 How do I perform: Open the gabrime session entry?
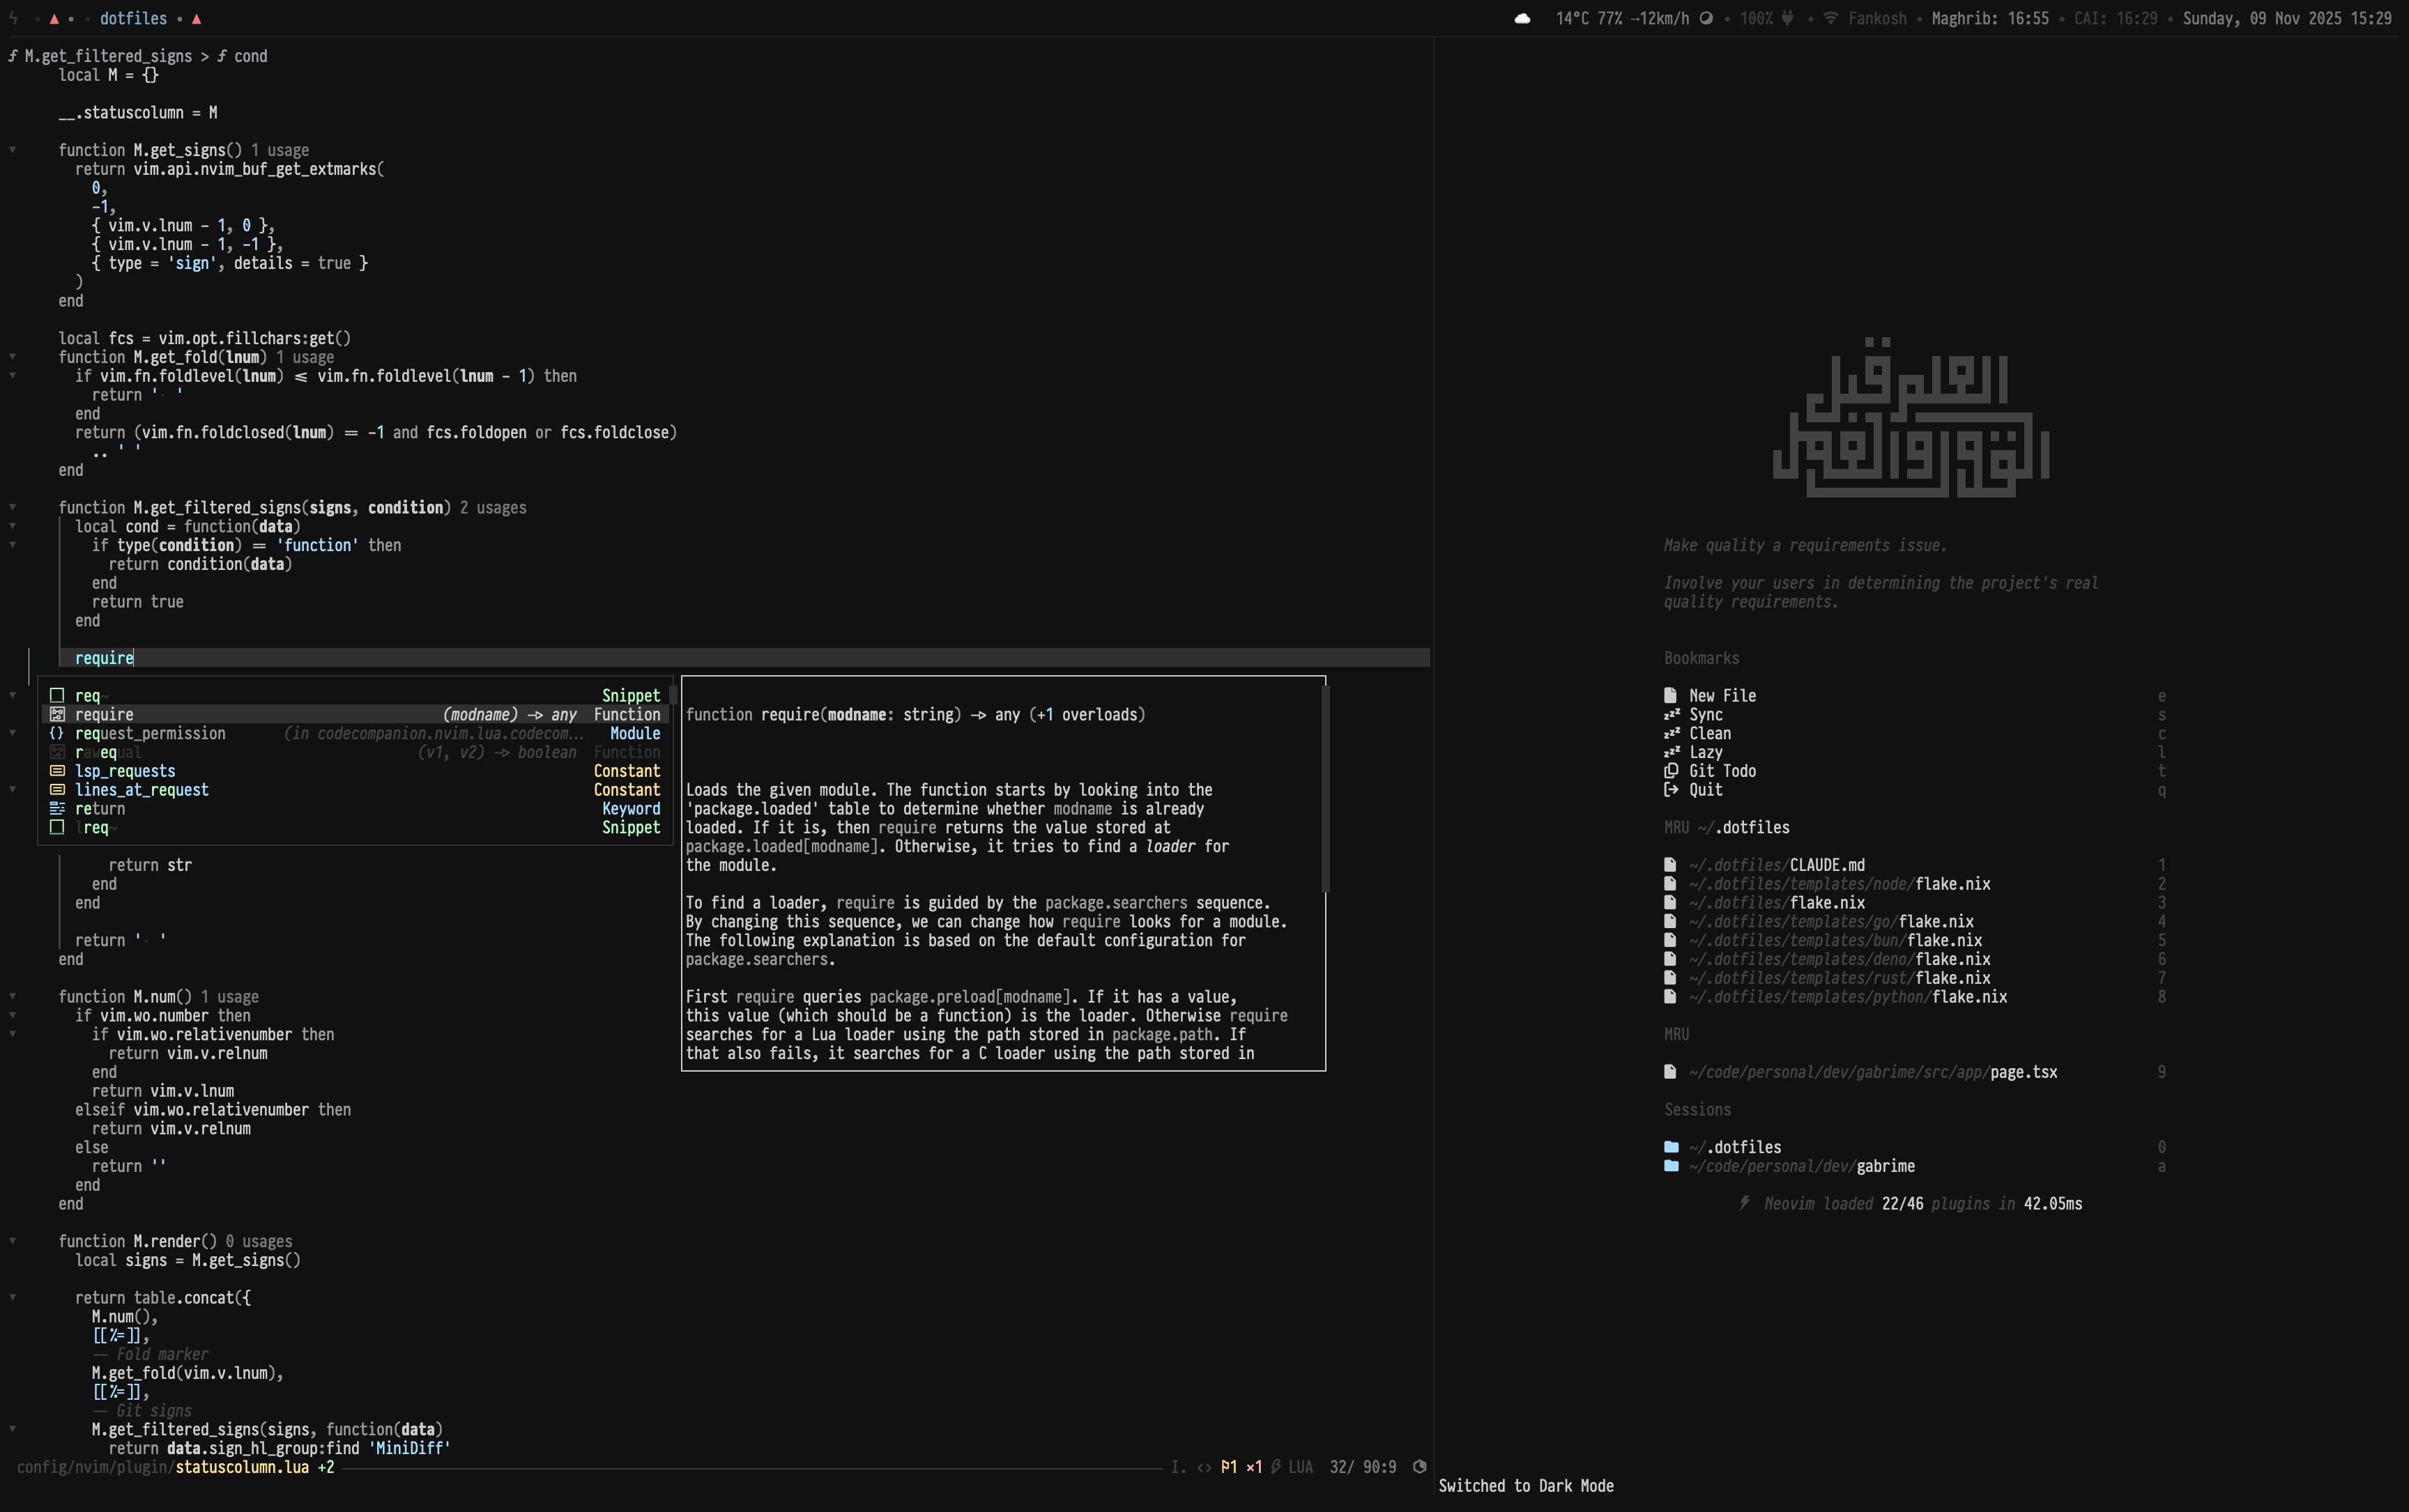tap(1885, 1166)
